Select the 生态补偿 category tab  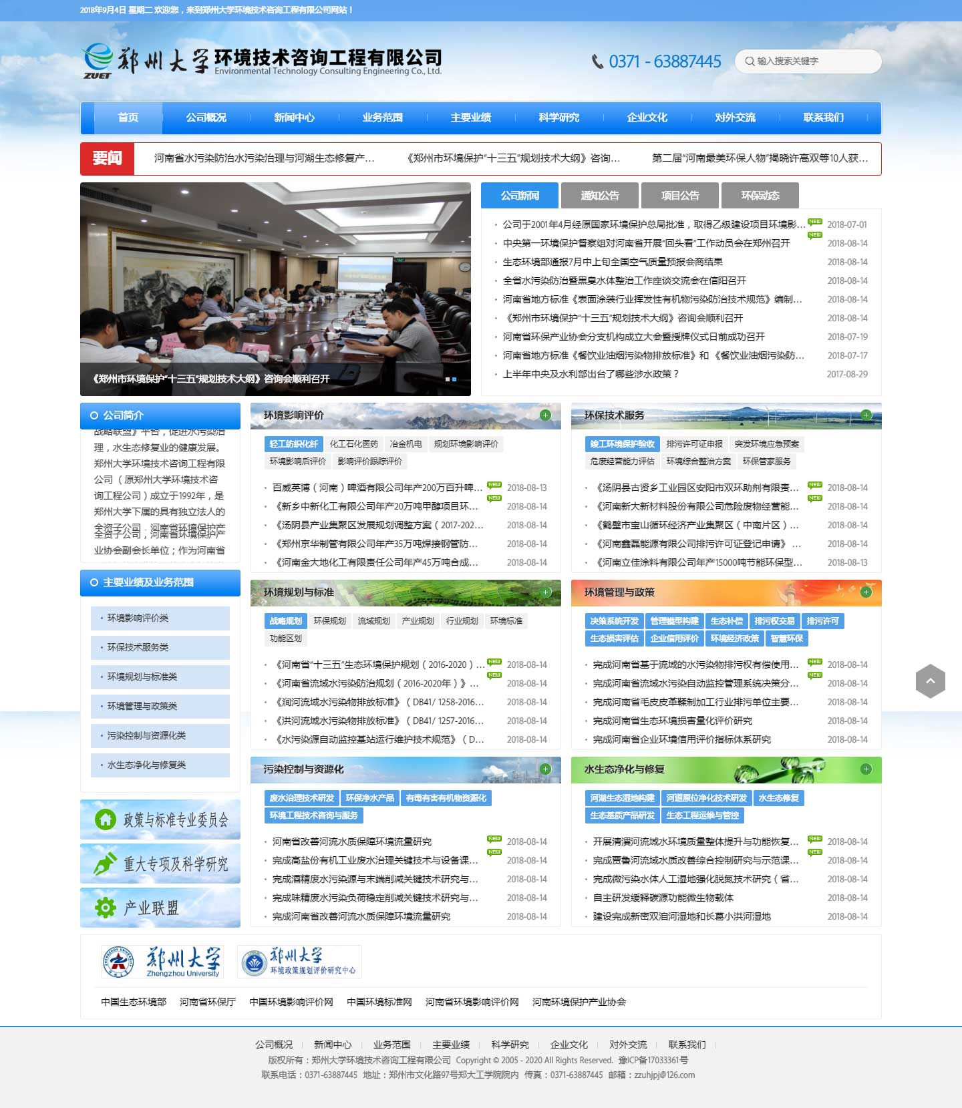[727, 621]
